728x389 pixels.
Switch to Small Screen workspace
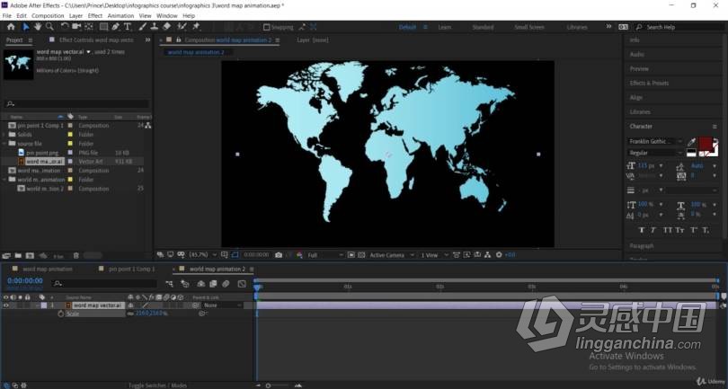tap(529, 27)
